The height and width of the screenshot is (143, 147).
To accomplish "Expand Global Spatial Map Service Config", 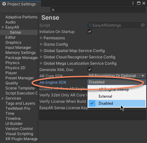I will click(41, 50).
